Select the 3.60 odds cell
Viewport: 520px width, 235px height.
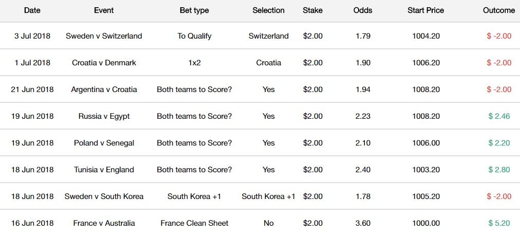click(363, 223)
